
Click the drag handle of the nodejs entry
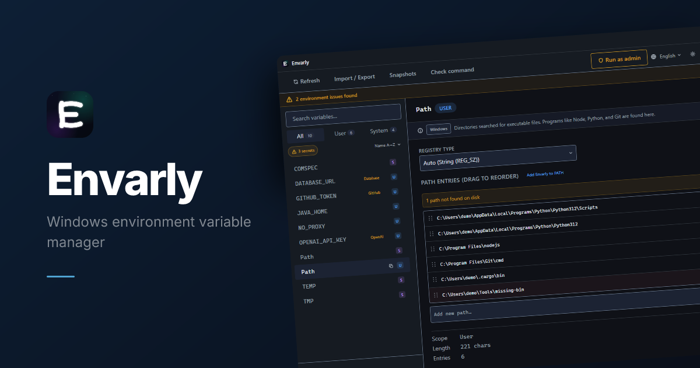[433, 249]
